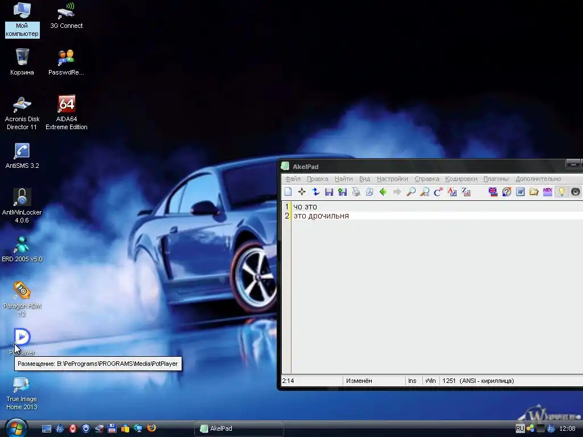Minimize the AkelPad window
The height and width of the screenshot is (437, 583).
coord(573,164)
